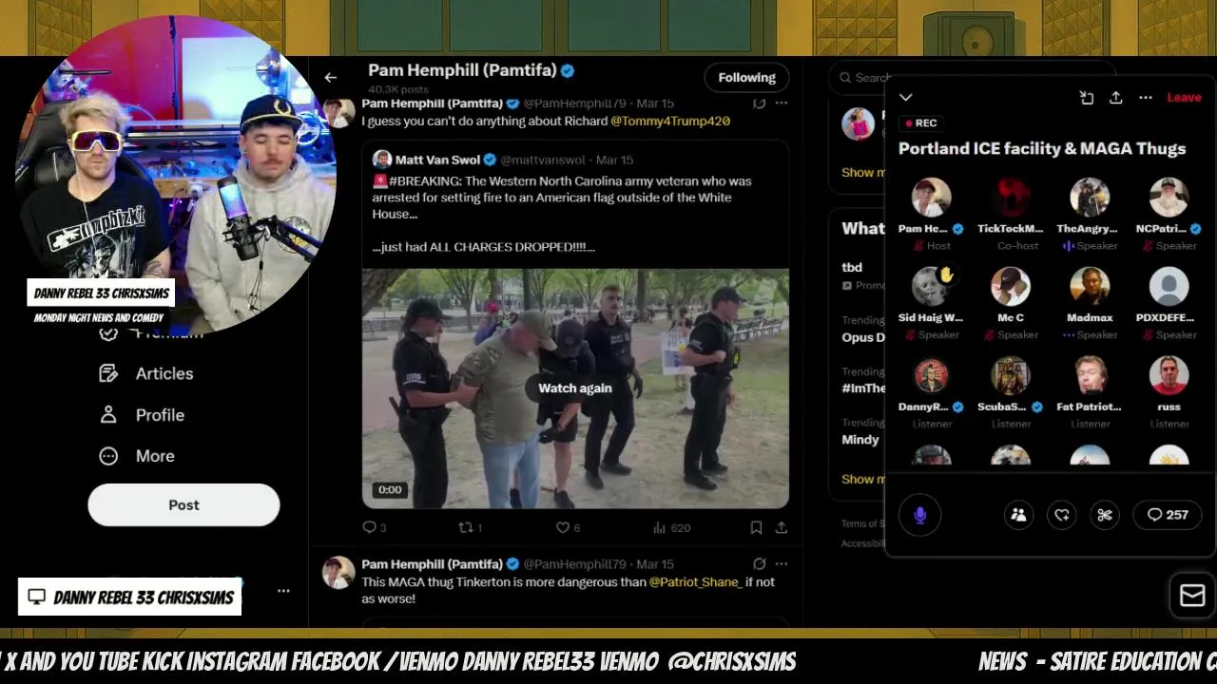Image resolution: width=1217 pixels, height=684 pixels.
Task: Select speaker NCPatri... avatar
Action: pos(1169,198)
